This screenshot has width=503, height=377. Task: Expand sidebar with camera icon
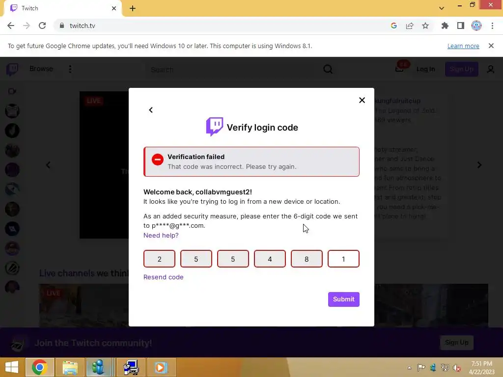point(12,91)
